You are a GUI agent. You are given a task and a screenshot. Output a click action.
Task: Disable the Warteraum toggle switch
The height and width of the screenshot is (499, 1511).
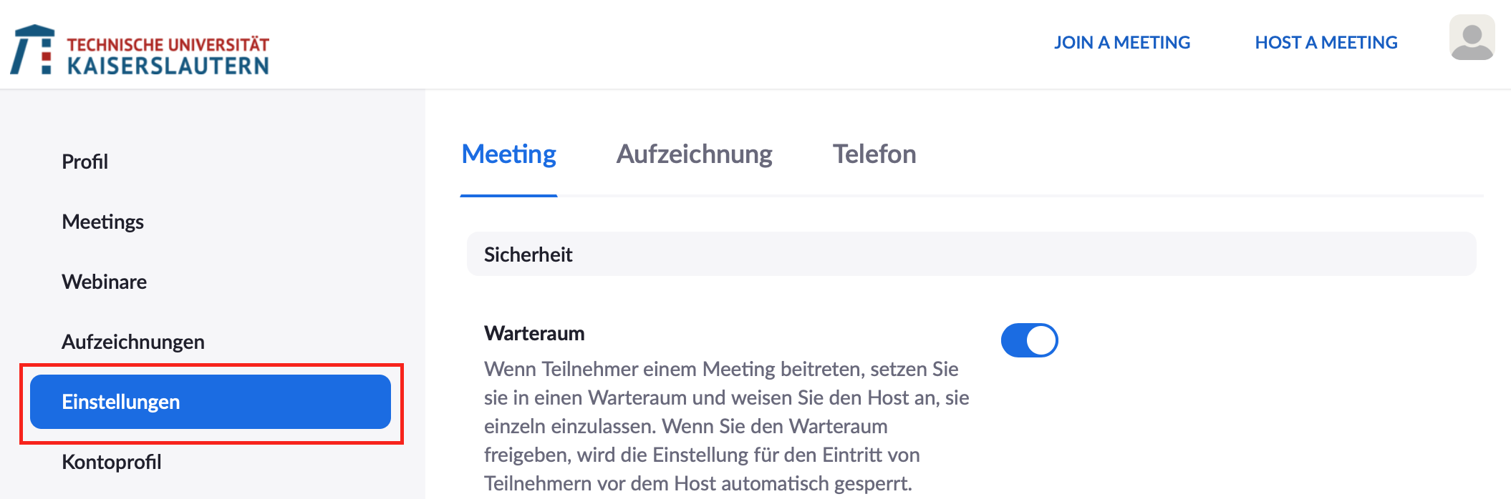tap(1029, 340)
